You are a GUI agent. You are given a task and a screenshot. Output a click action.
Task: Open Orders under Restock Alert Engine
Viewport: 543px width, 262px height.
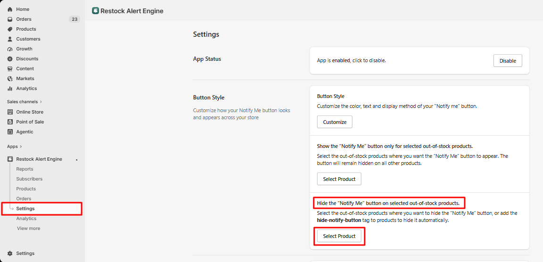tap(24, 199)
